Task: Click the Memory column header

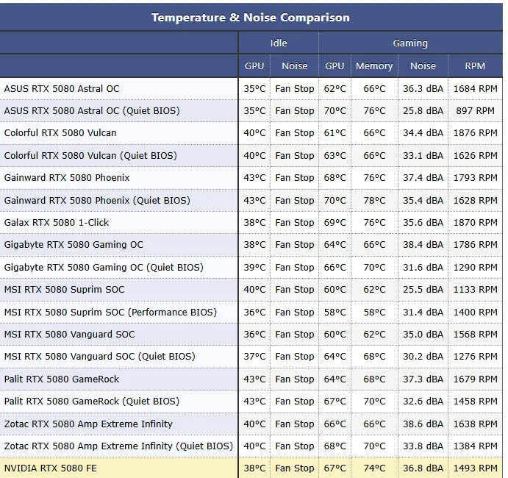Action: pos(374,65)
